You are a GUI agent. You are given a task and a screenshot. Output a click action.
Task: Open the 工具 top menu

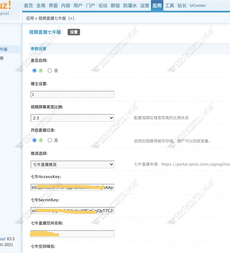tap(170, 6)
